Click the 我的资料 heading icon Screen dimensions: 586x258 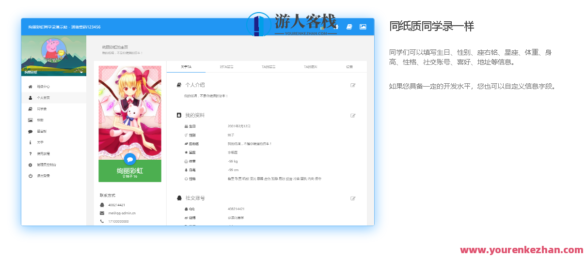pos(179,115)
